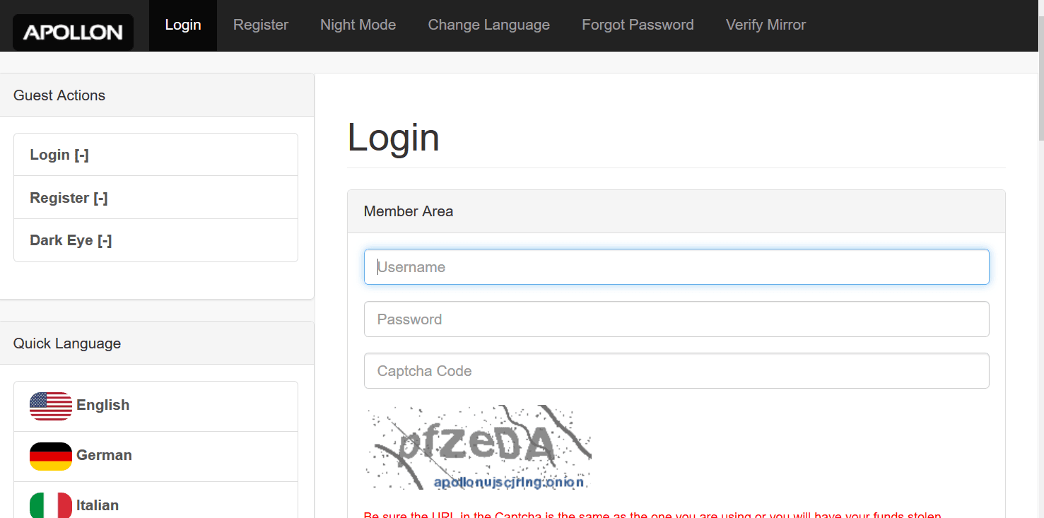Focus the Username field
1044x518 pixels.
pyautogui.click(x=676, y=267)
